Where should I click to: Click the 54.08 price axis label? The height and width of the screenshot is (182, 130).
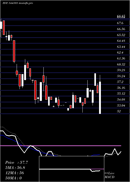pos(121,100)
